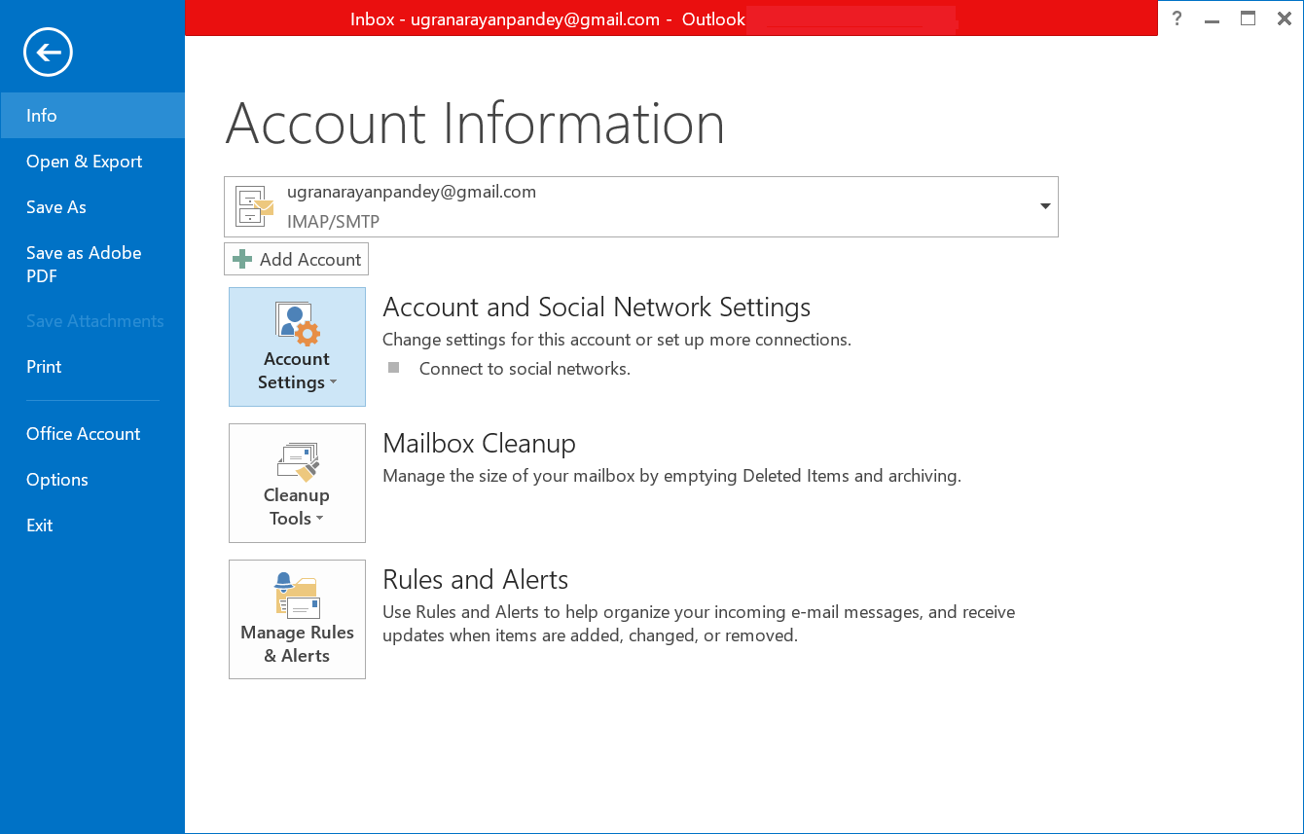
Task: Click the Cleanup Tools broom icon
Action: coord(298,461)
